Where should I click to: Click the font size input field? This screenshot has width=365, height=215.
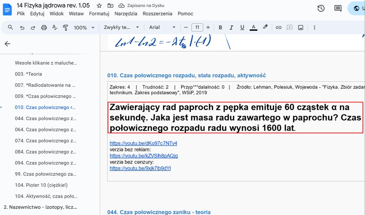197,28
